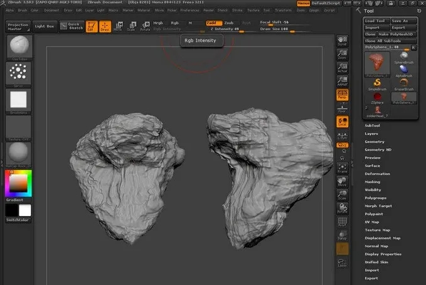This screenshot has width=426, height=285.
Task: Expand the Deformation section
Action: [377, 174]
